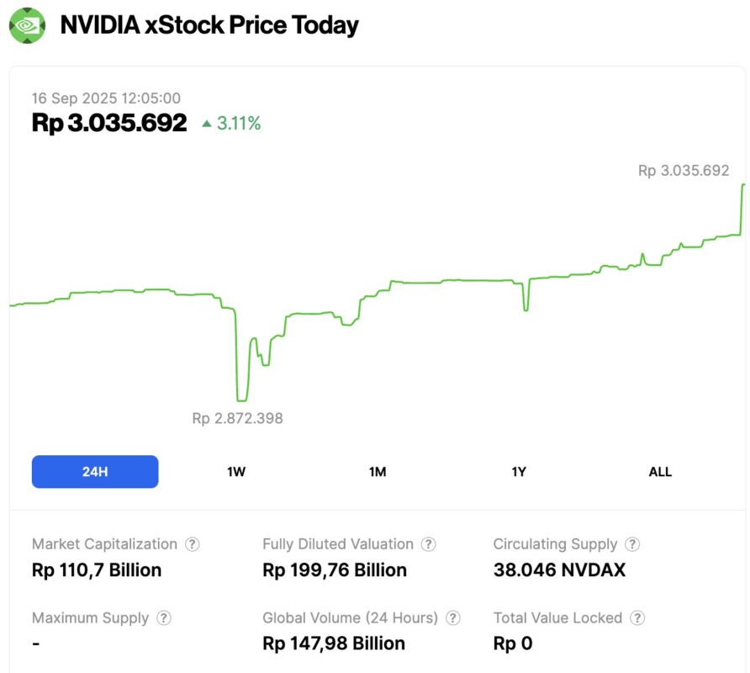Switch to the ALL timeframe tab
The height and width of the screenshot is (673, 750).
(660, 472)
